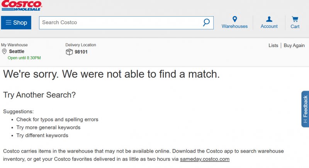This screenshot has width=309, height=168.
Task: Click the Open until 8:30PM text
Action: 24,58
